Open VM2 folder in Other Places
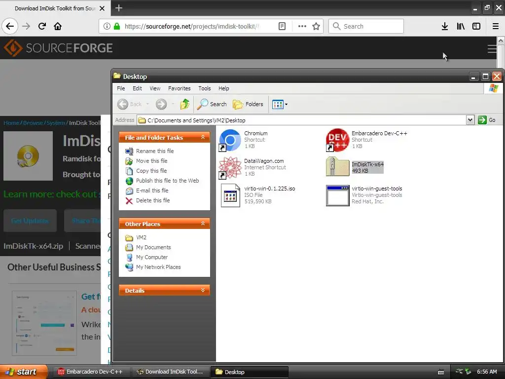This screenshot has width=505, height=379. [x=141, y=237]
